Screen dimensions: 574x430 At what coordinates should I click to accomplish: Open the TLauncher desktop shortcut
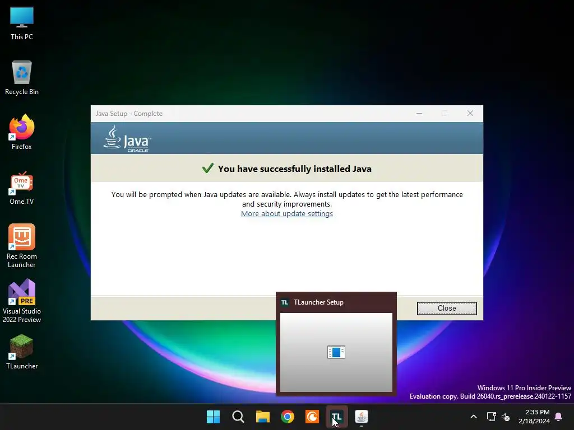pyautogui.click(x=22, y=352)
